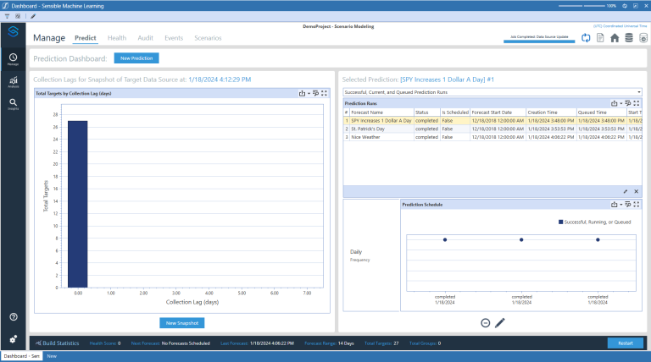Click the New Prediction button
Viewport: 651px width, 362px height.
coord(136,58)
